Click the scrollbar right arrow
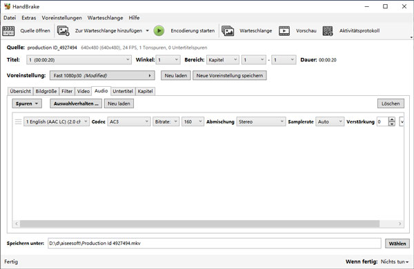Image resolution: width=414 pixels, height=269 pixels. pyautogui.click(x=400, y=224)
